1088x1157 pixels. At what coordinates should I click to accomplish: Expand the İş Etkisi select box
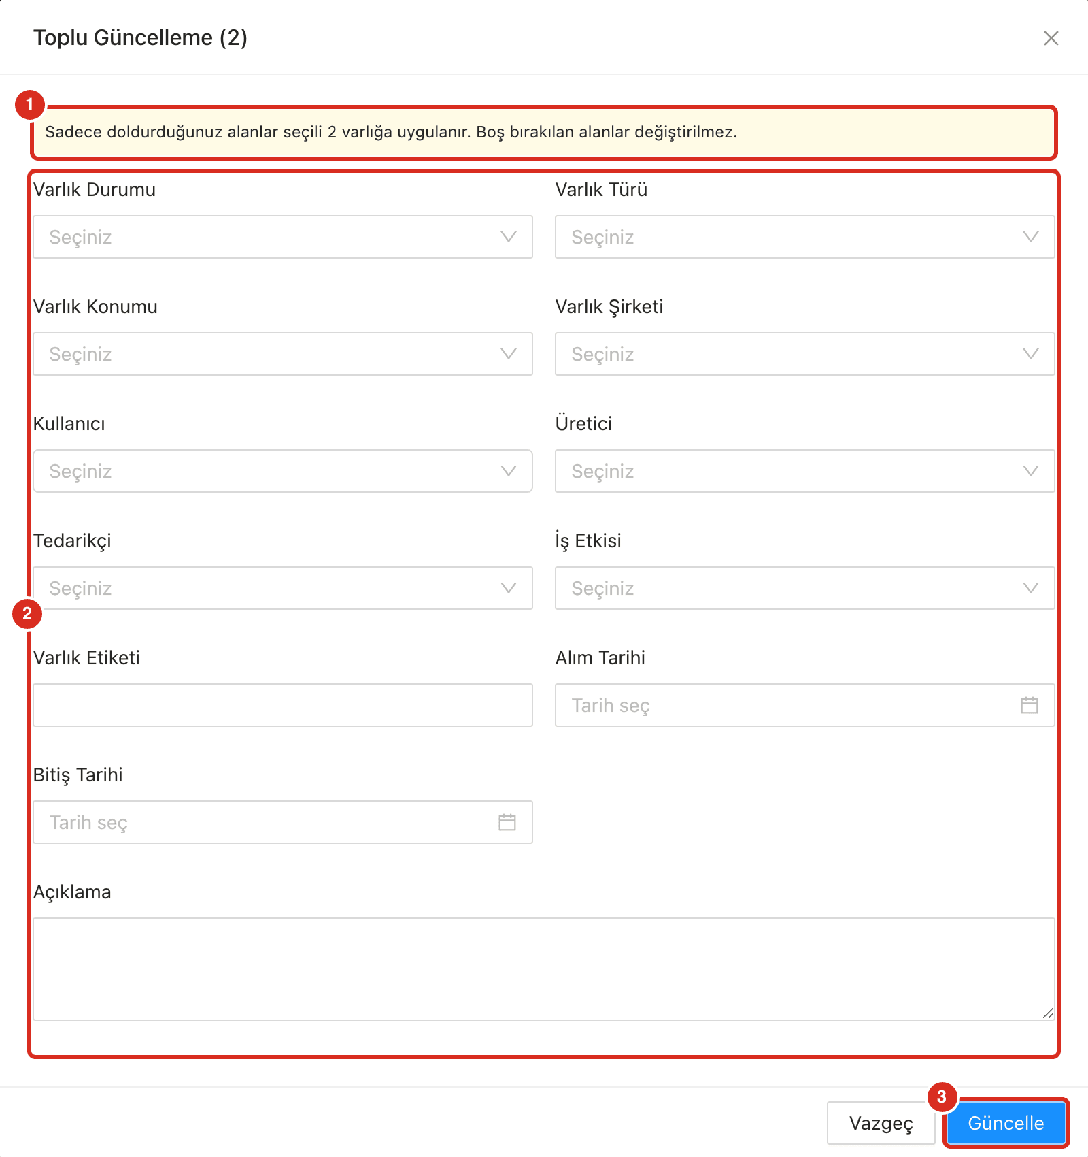coord(804,588)
